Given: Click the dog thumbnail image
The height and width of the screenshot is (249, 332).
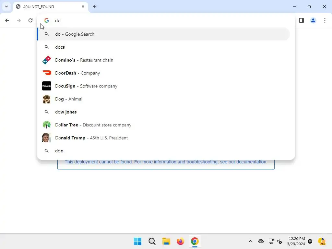Looking at the screenshot, I should click(47, 99).
